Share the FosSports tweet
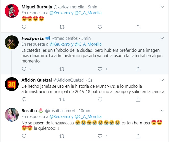The image size is (169, 142). [138, 69]
